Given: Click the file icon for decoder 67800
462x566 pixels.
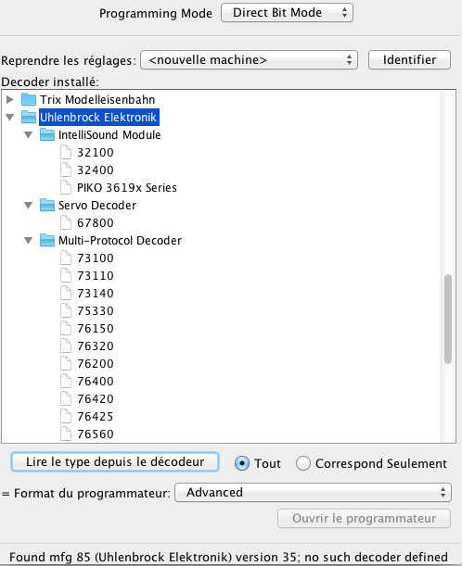Looking at the screenshot, I should pyautogui.click(x=66, y=222).
